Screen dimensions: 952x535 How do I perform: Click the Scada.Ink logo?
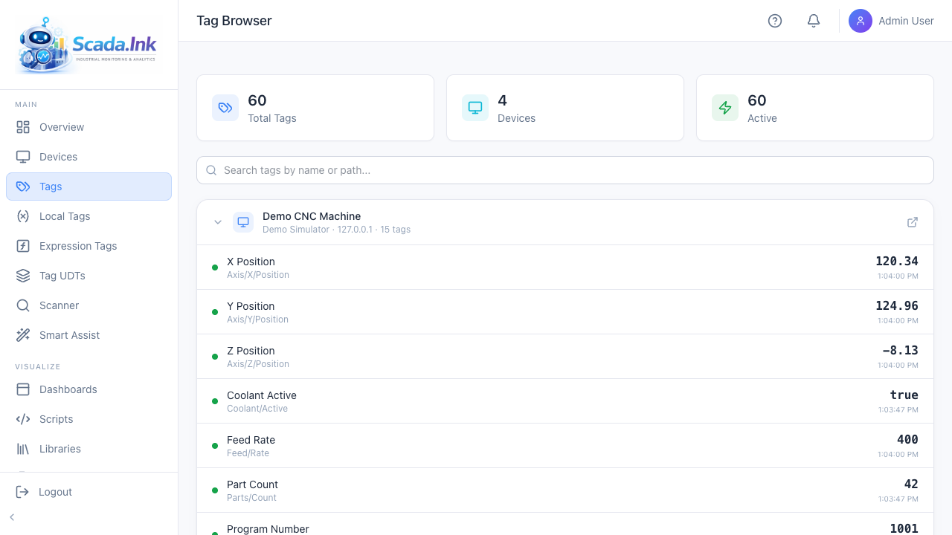(89, 45)
